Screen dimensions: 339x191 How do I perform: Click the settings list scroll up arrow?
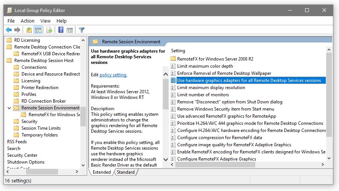(329, 50)
